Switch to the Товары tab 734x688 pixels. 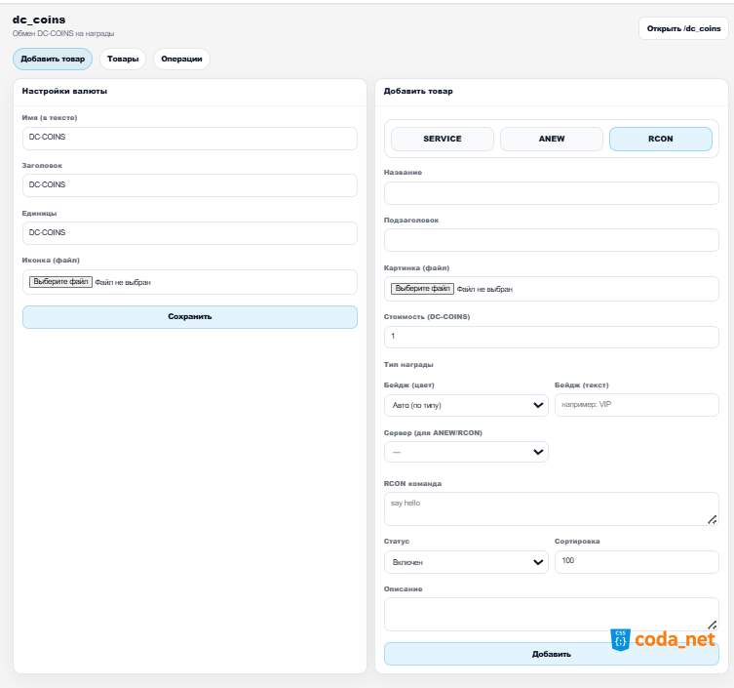pos(123,60)
